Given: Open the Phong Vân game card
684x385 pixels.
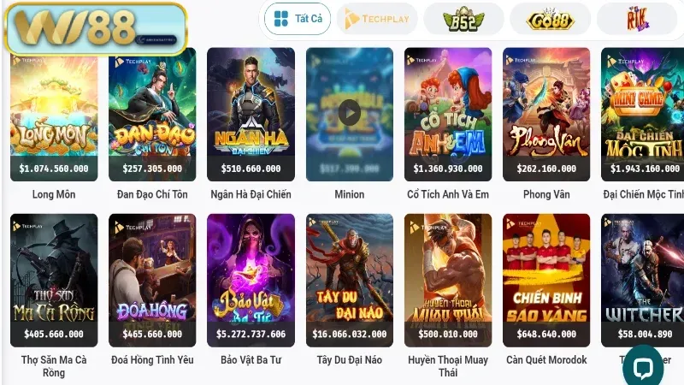Looking at the screenshot, I should 546,115.
